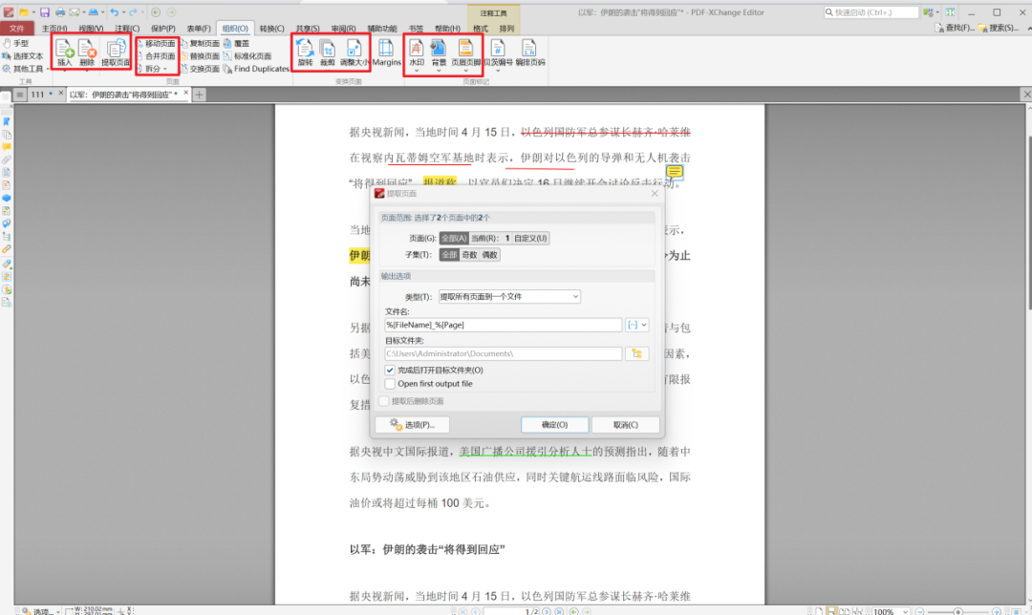Click the Crop (裁剪) pages icon
This screenshot has width=1032, height=615.
tap(327, 52)
